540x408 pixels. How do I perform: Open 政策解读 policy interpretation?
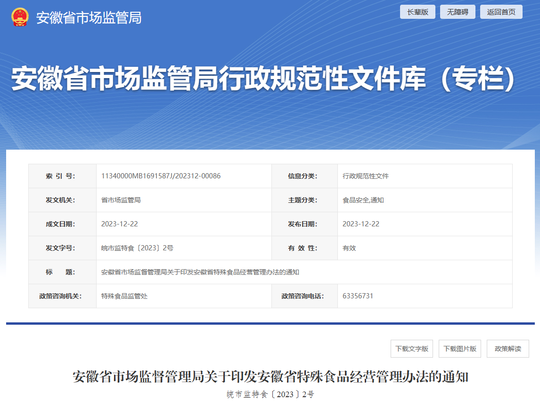coord(507,349)
